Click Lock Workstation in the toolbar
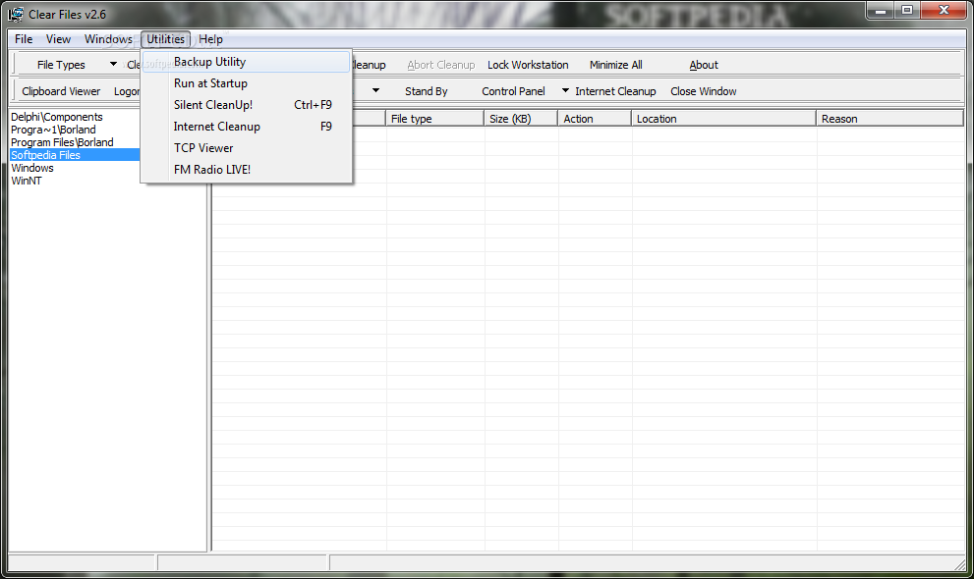Image resolution: width=974 pixels, height=579 pixels. click(x=528, y=65)
